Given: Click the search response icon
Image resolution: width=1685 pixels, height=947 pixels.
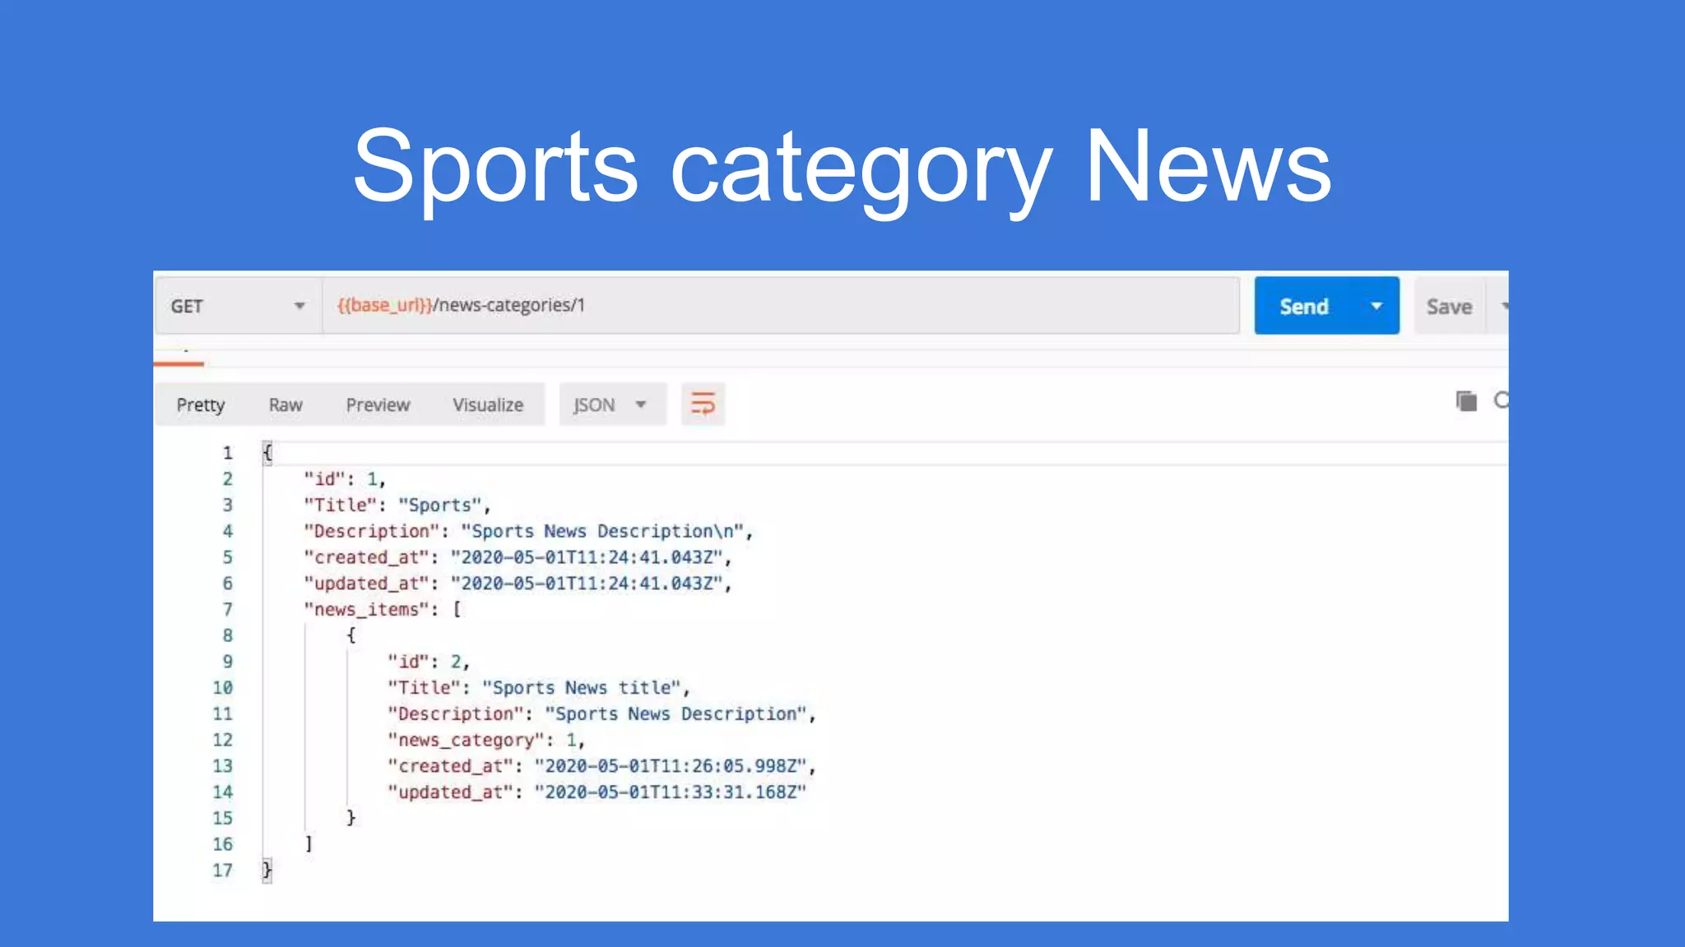Looking at the screenshot, I should coord(1501,400).
